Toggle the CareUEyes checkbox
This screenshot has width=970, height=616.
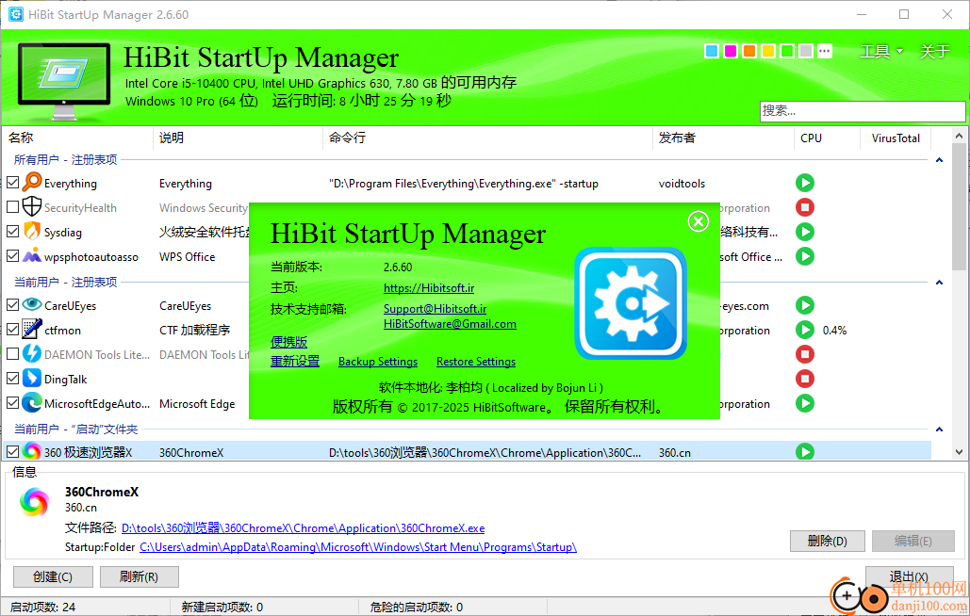click(12, 304)
